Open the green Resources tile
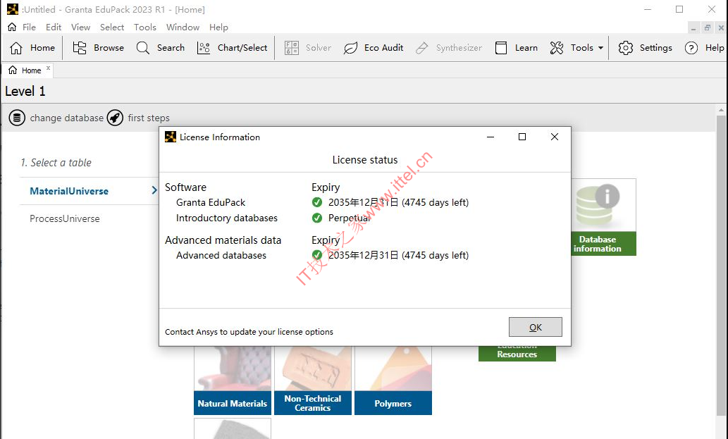This screenshot has width=728, height=439. coord(517,354)
